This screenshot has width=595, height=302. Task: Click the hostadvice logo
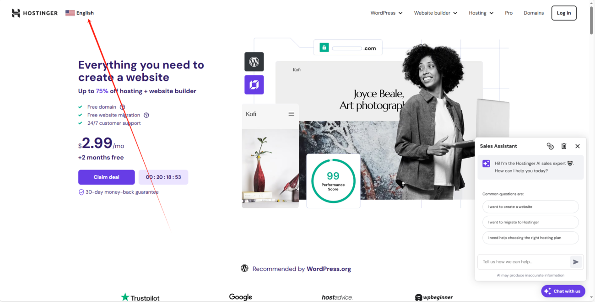tap(337, 297)
